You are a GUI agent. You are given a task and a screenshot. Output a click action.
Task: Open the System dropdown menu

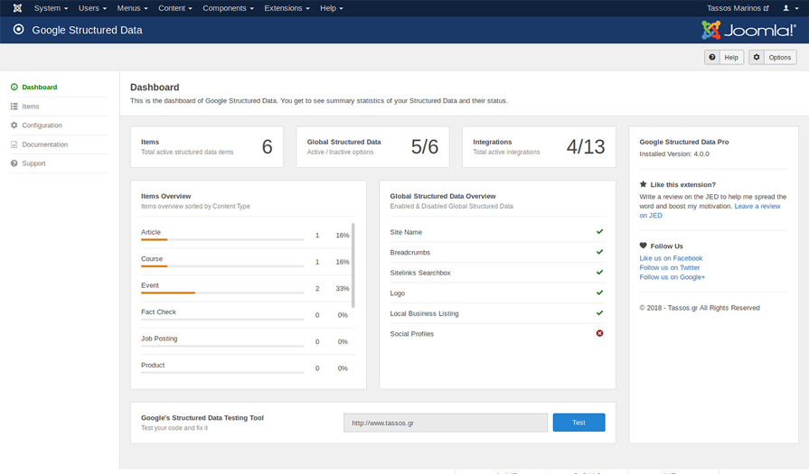coord(51,8)
